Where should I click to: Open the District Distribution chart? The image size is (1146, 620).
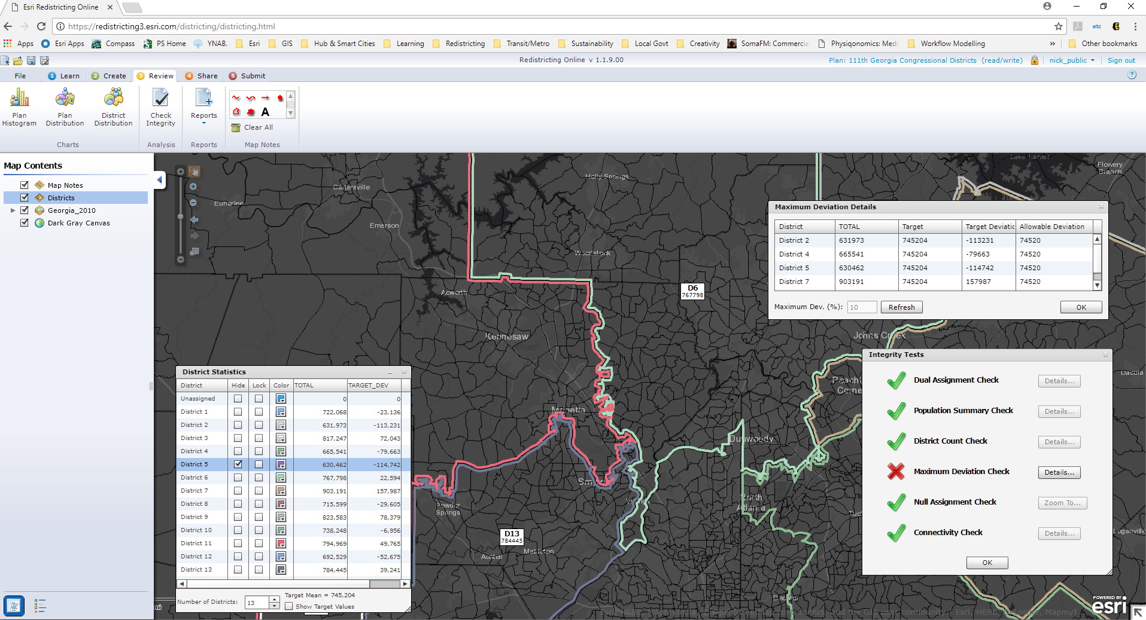pos(113,108)
